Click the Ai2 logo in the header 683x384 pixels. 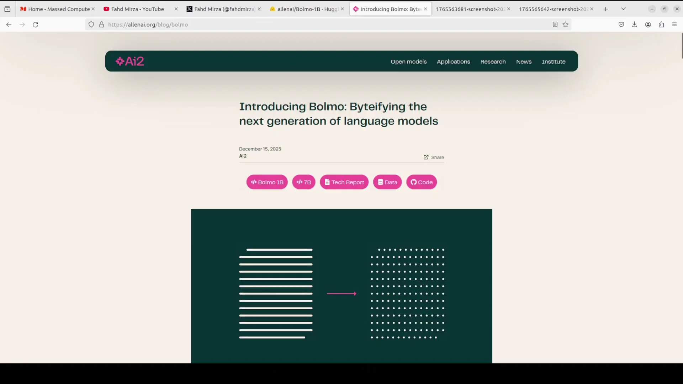[x=129, y=61]
